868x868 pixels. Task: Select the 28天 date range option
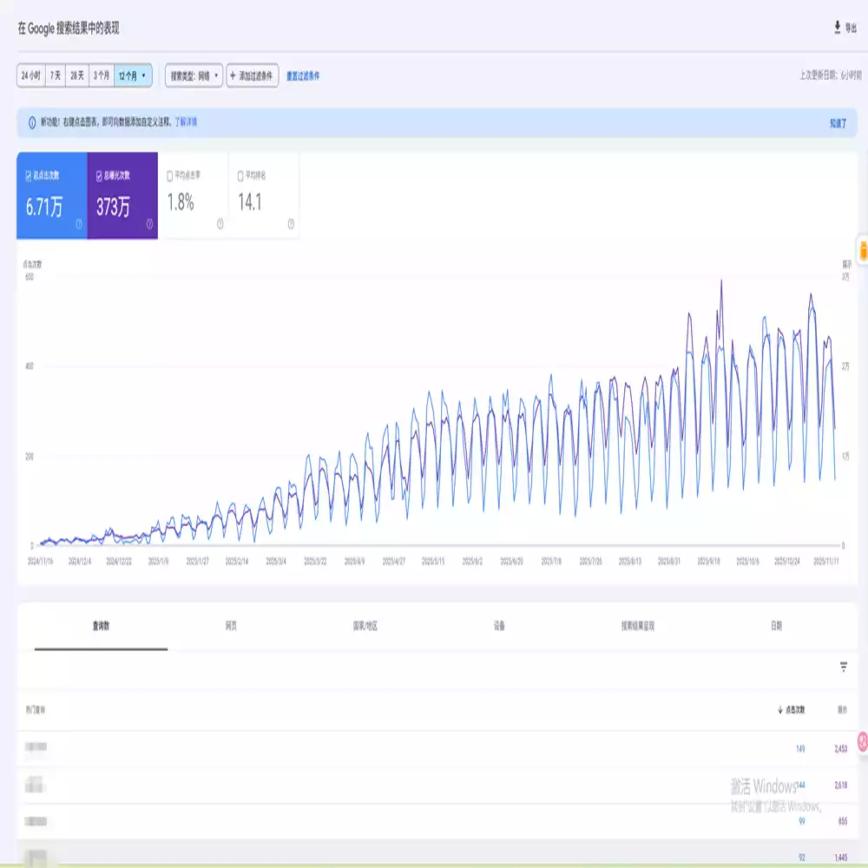click(77, 76)
